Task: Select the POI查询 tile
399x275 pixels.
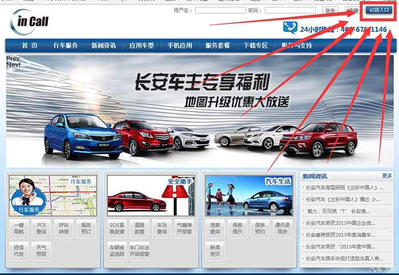Action: [41, 228]
